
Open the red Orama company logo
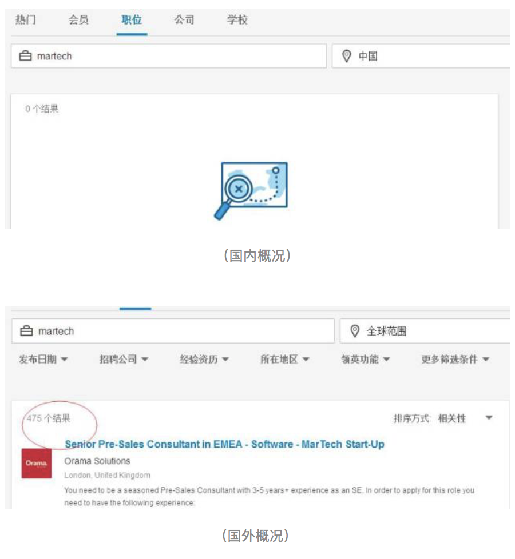tap(36, 464)
